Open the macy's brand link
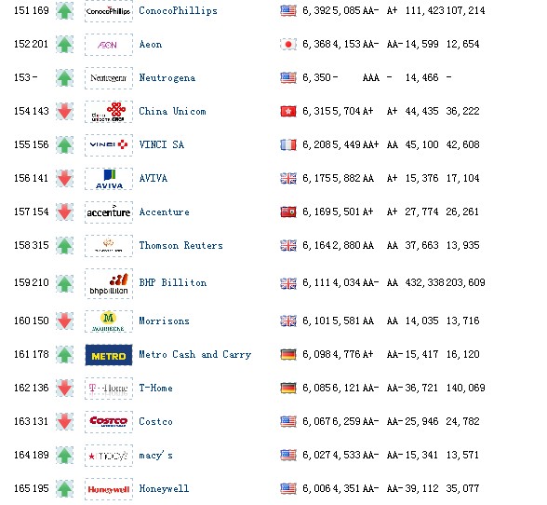Viewport: 547px width, 505px height. (155, 455)
